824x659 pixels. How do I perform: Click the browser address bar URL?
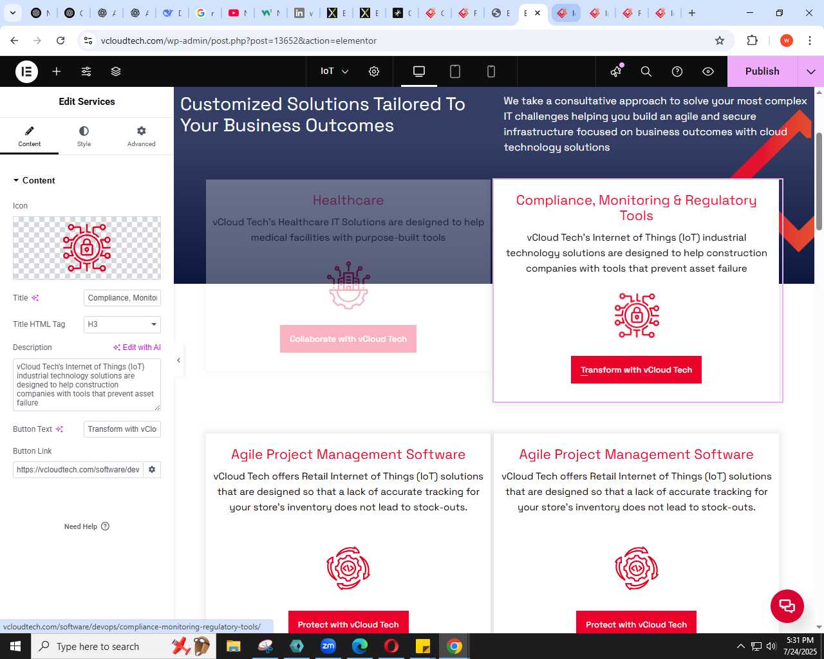pyautogui.click(x=239, y=41)
